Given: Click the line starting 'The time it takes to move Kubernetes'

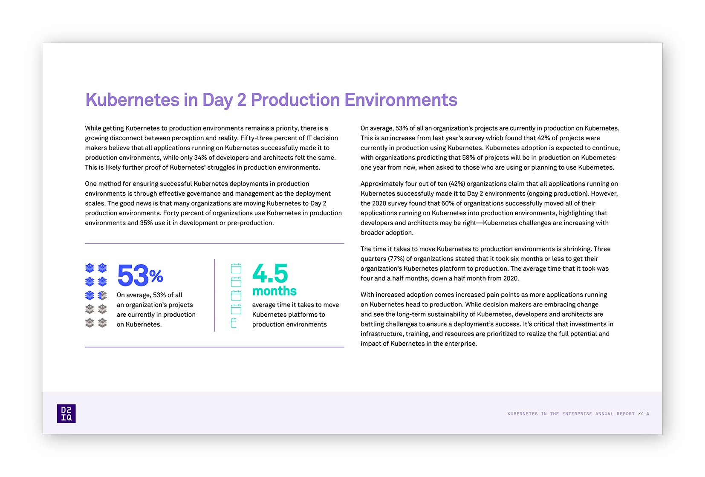Looking at the screenshot, I should pos(485,249).
